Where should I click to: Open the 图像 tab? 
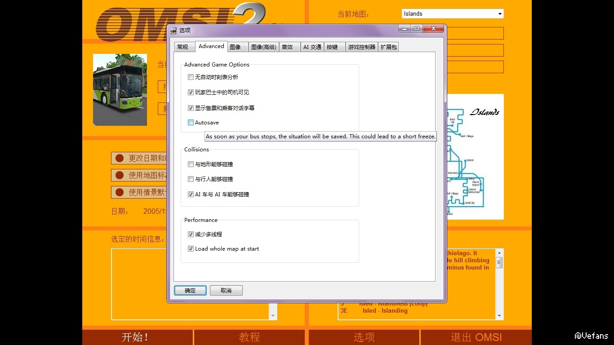[x=238, y=47]
